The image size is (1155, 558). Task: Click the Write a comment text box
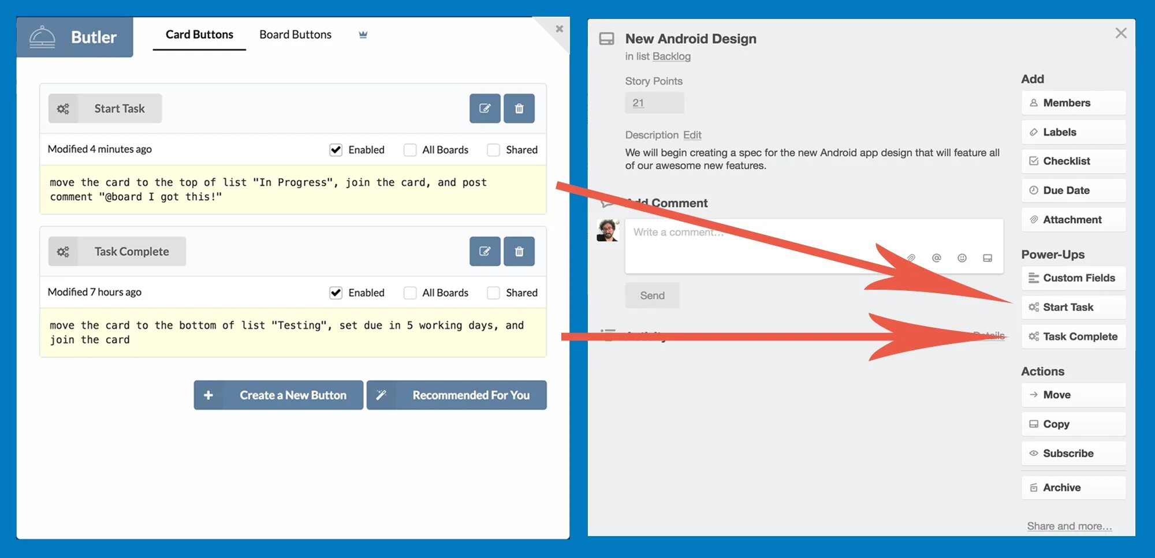pyautogui.click(x=814, y=246)
